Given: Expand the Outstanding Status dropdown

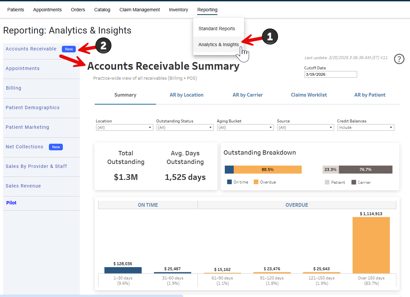Looking at the screenshot, I should tap(185, 127).
